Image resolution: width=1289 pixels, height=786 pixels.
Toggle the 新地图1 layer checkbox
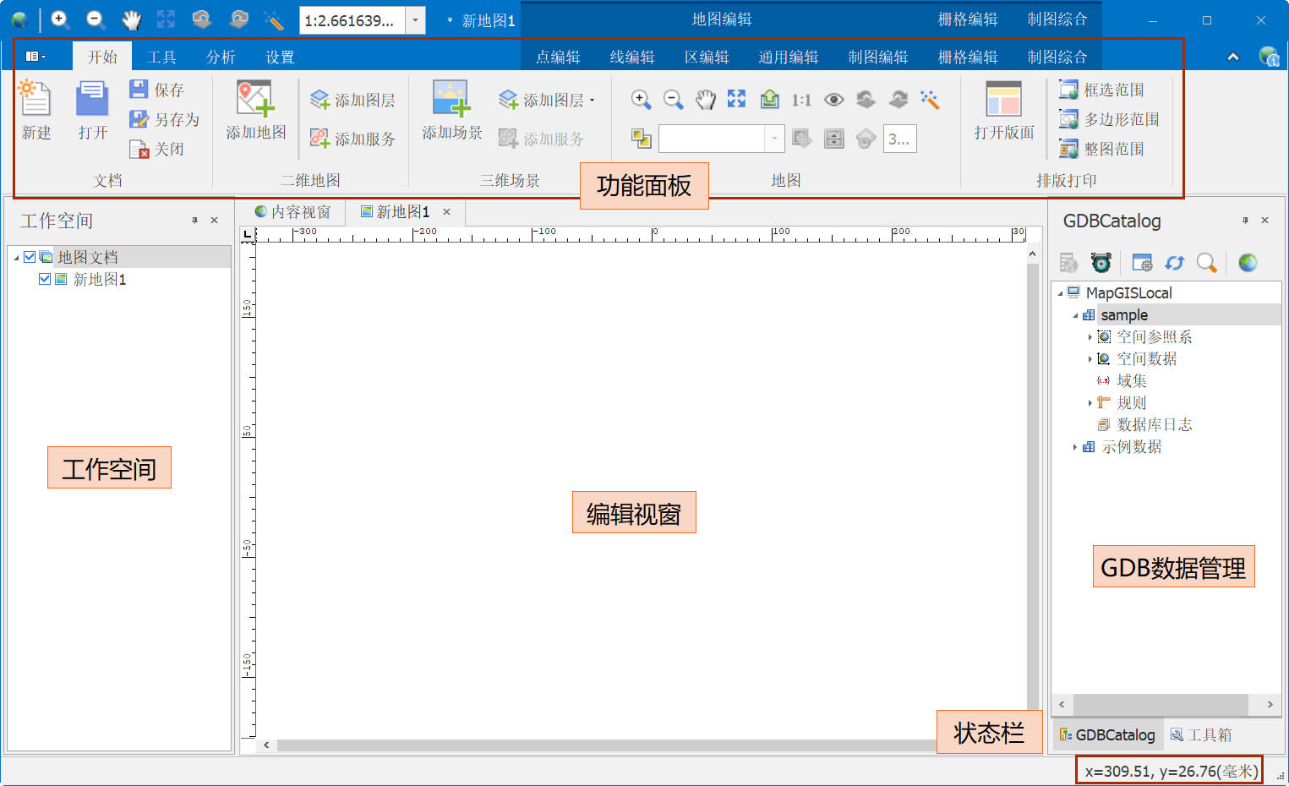tap(45, 279)
